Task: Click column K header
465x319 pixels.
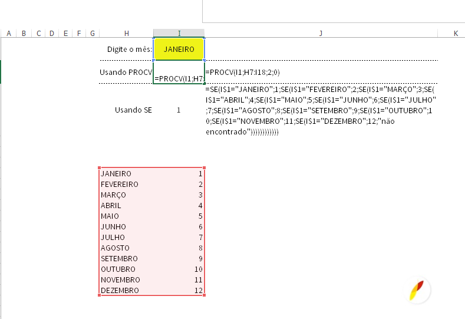Action: point(456,34)
